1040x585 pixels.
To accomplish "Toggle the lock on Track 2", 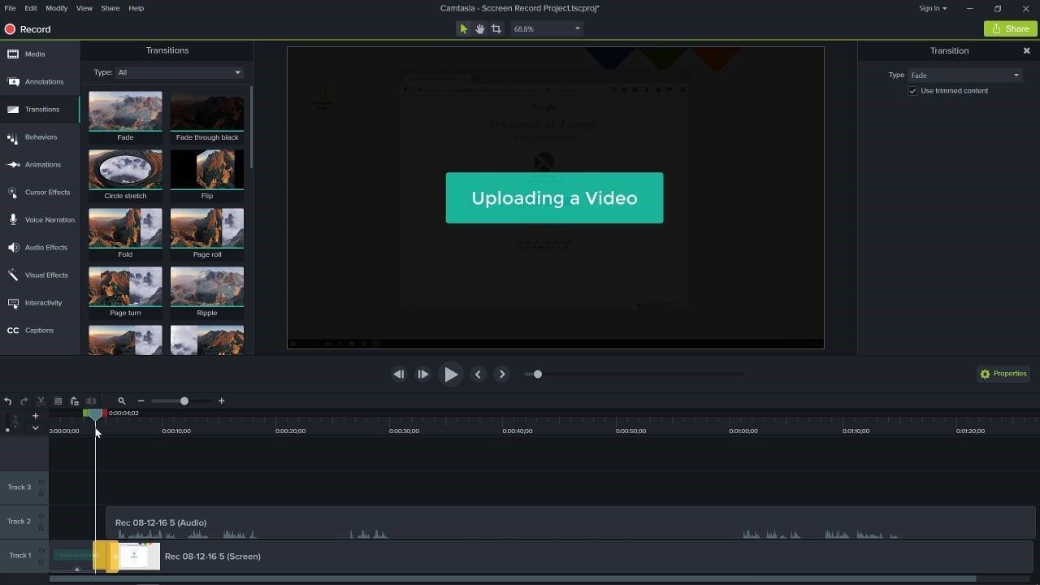I will 41,527.
